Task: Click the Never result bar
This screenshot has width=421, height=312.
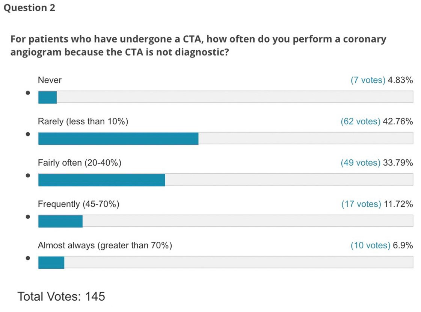Action: [225, 97]
